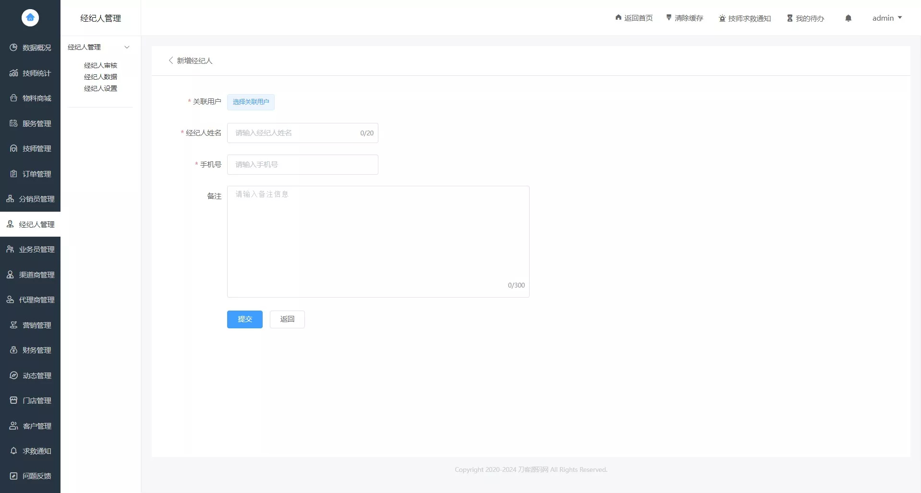Submit the form with 提交 button
This screenshot has width=921, height=493.
click(x=244, y=319)
